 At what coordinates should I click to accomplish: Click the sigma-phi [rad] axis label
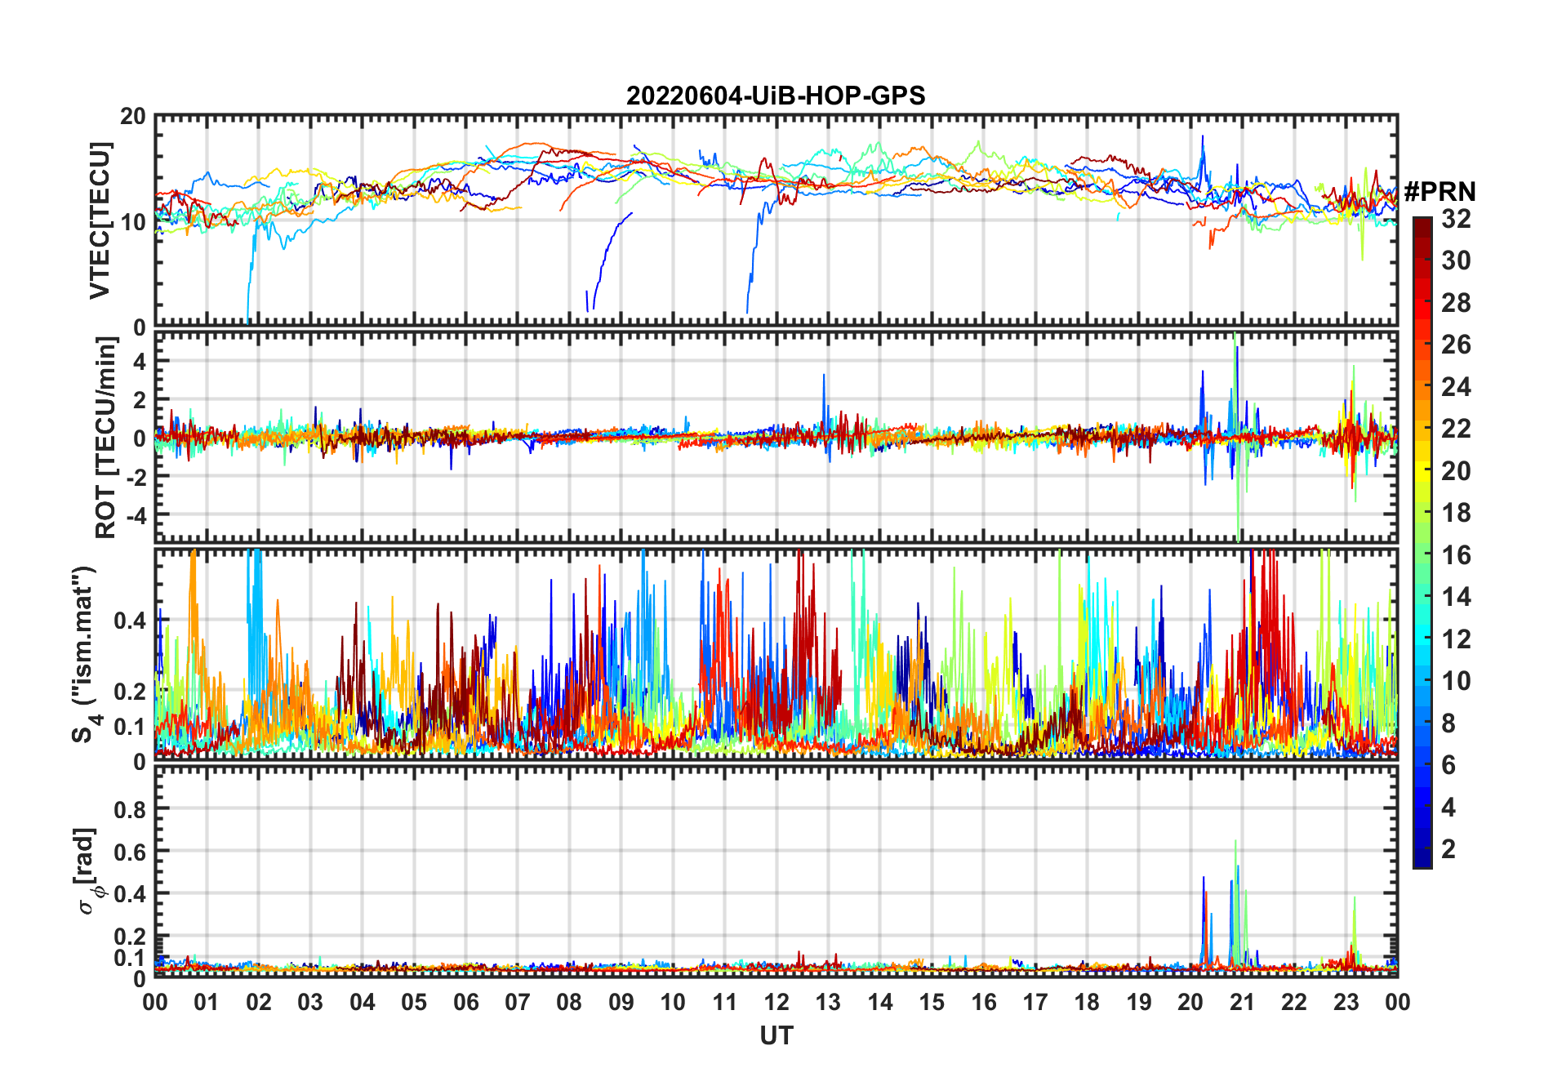(87, 870)
